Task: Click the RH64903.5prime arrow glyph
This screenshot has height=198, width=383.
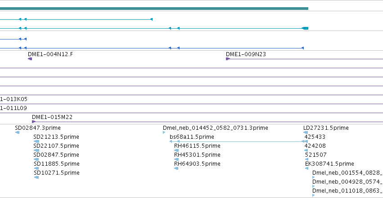Action: click(176, 168)
